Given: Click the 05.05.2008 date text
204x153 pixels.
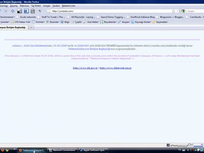Looking at the screenshot, I should (x=60, y=46).
